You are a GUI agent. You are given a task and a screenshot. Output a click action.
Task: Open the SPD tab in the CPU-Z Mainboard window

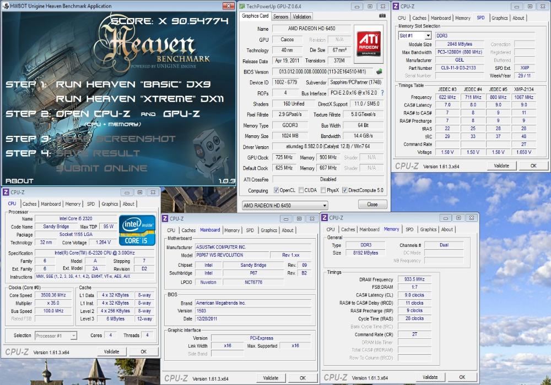coord(250,230)
